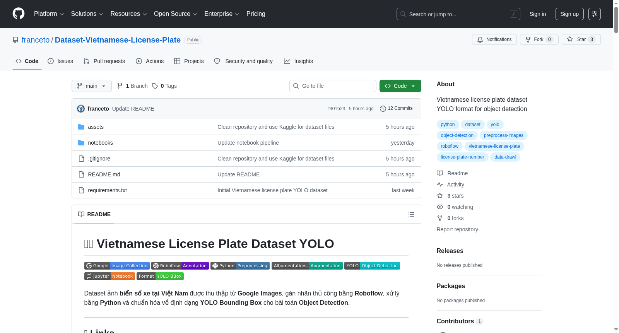The width and height of the screenshot is (619, 333).
Task: Click the Roboflow Annotation badge
Action: point(180,266)
